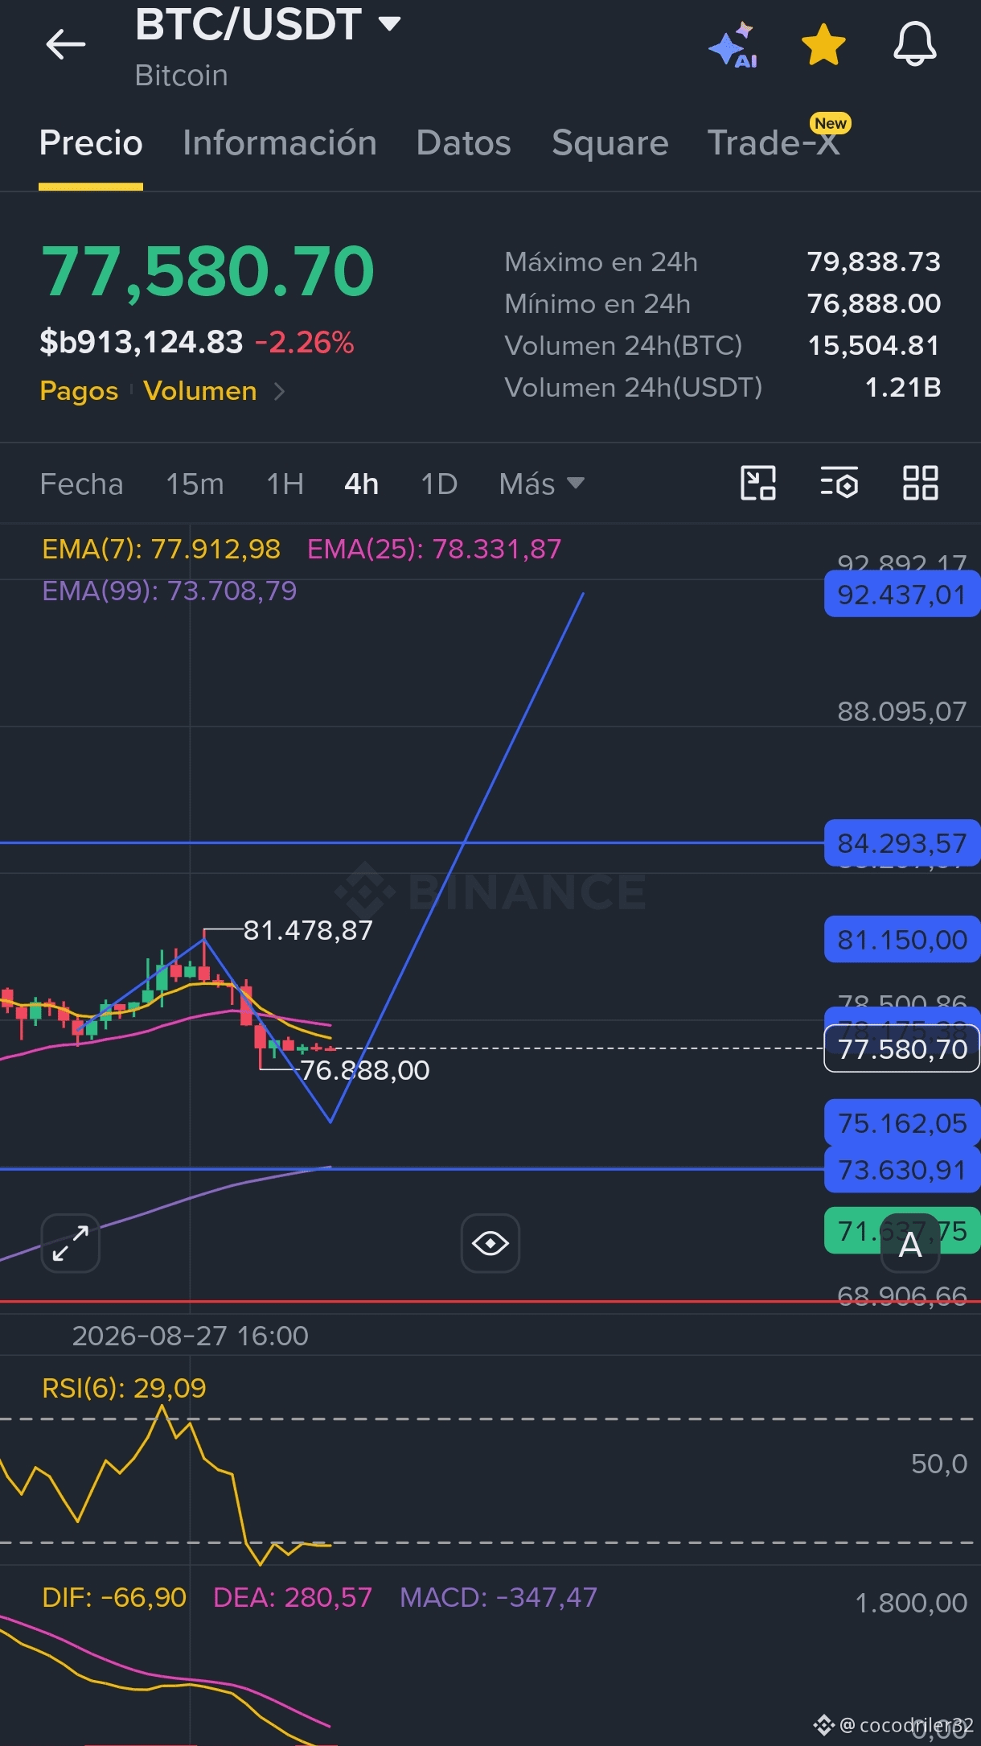This screenshot has width=981, height=1746.
Task: Toggle the favorite star
Action: [824, 44]
